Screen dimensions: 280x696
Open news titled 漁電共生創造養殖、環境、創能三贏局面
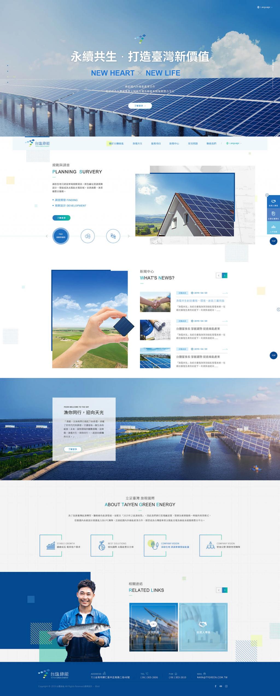pyautogui.click(x=200, y=301)
